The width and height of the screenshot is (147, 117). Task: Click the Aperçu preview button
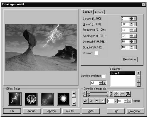click(51, 111)
